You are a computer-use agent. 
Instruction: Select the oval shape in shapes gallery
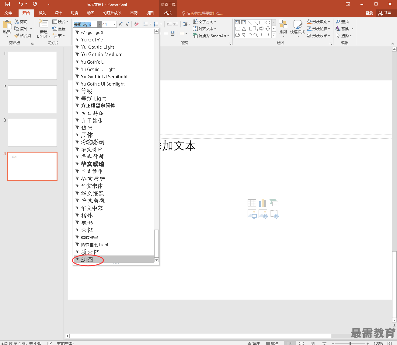(268, 23)
